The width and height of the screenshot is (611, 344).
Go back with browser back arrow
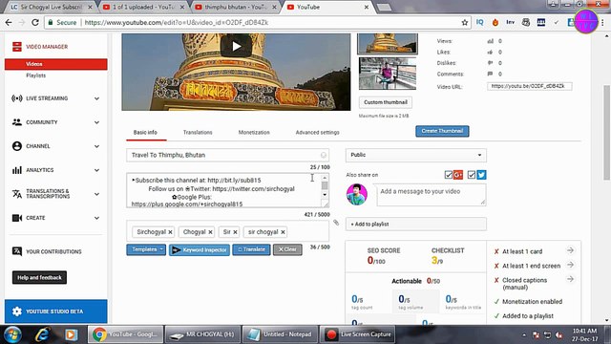[x=9, y=23]
